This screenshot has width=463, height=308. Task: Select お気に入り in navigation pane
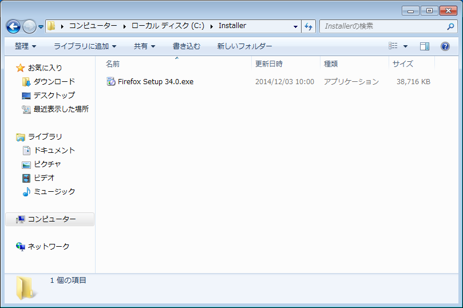point(45,68)
